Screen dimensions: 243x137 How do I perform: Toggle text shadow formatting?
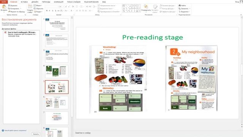pos(55,11)
